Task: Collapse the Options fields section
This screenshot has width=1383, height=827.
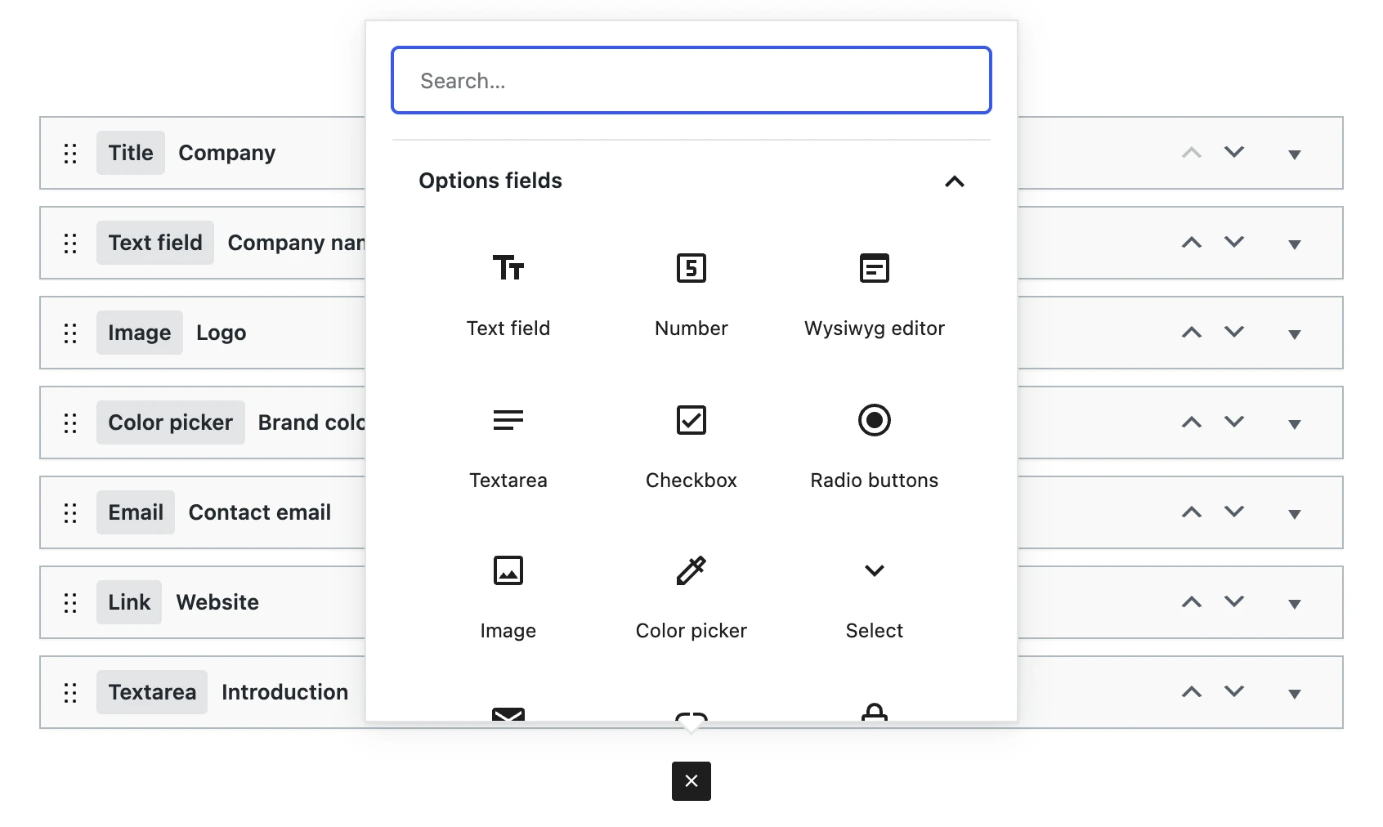Action: (x=955, y=181)
